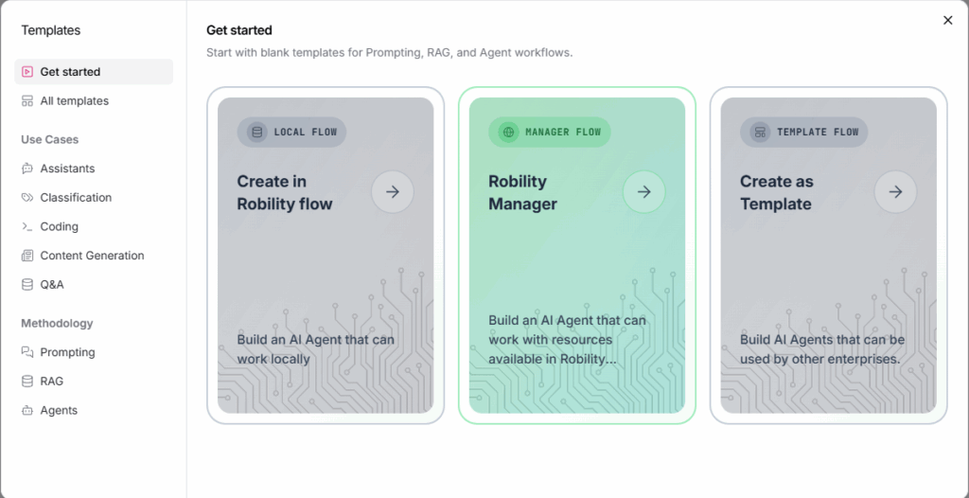
Task: Select the Coding use case
Action: coord(59,227)
